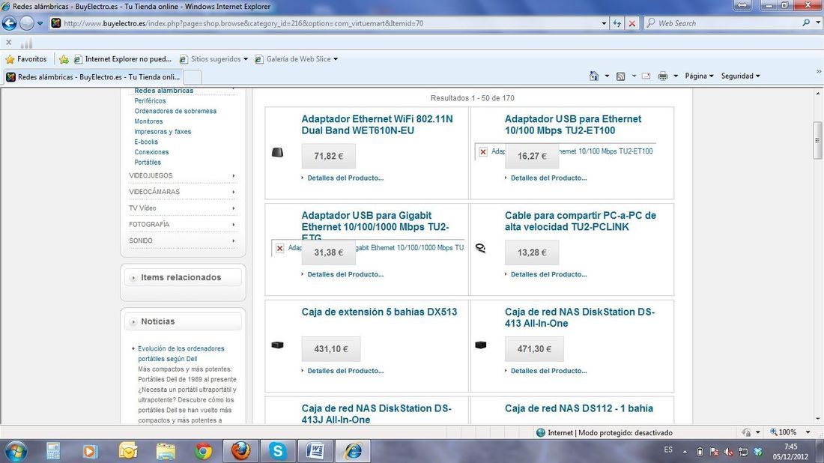Open Portátiles sidebar category
The image size is (824, 463).
tap(147, 163)
